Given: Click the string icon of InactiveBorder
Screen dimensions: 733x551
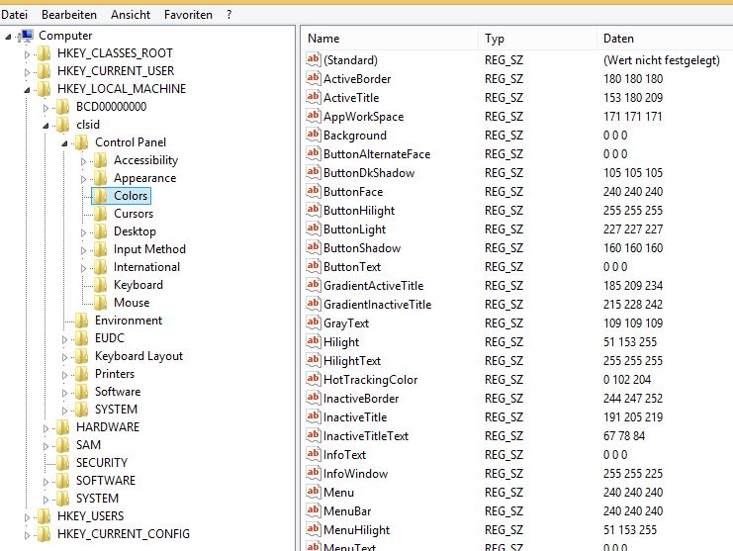Looking at the screenshot, I should pos(313,398).
